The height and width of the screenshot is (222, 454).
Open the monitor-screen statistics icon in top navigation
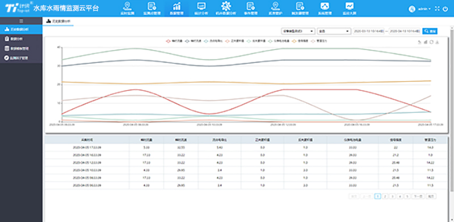pos(201,8)
